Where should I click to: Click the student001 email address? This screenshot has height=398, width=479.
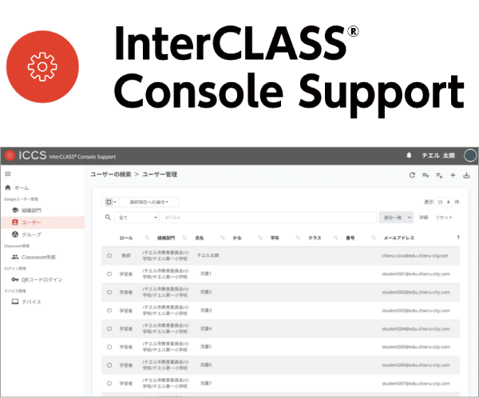pos(416,274)
